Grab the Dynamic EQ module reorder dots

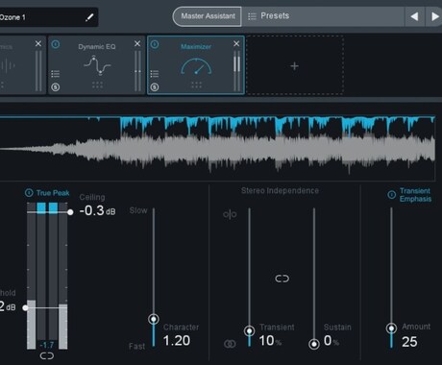pyautogui.click(x=97, y=85)
